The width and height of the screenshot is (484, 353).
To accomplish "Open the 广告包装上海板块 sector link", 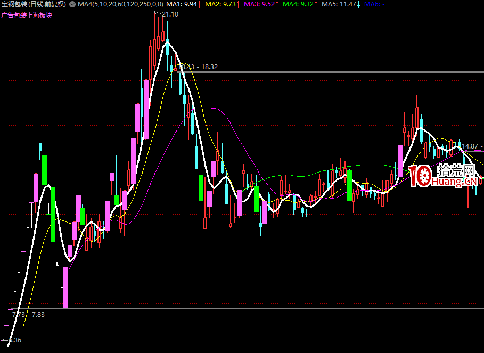I will [27, 15].
